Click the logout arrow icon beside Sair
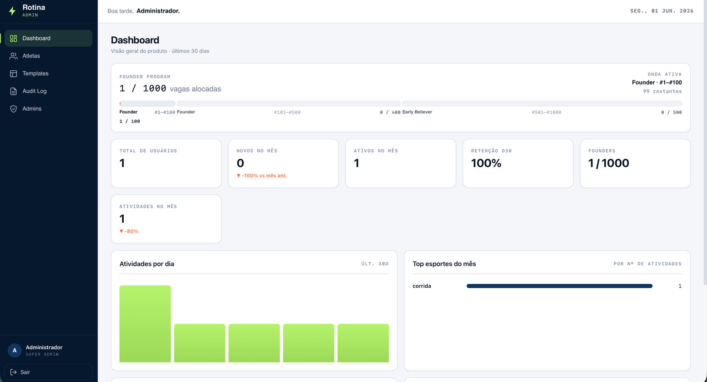The height and width of the screenshot is (382, 707). pos(13,372)
